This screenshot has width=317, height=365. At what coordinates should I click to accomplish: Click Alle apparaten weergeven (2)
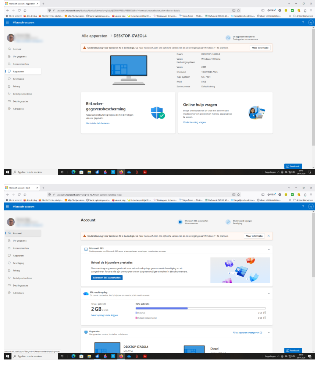(247, 333)
